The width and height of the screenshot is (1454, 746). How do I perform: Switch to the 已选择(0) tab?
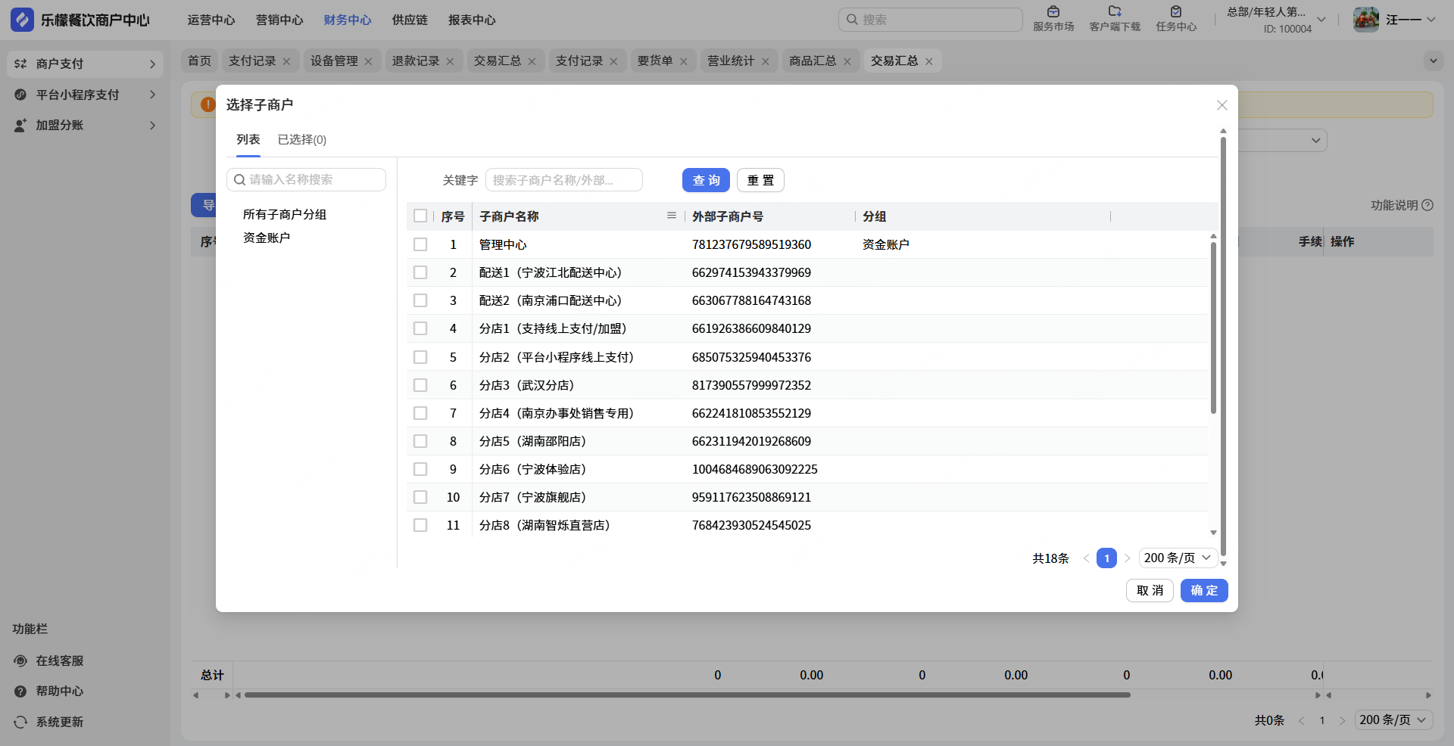[301, 140]
